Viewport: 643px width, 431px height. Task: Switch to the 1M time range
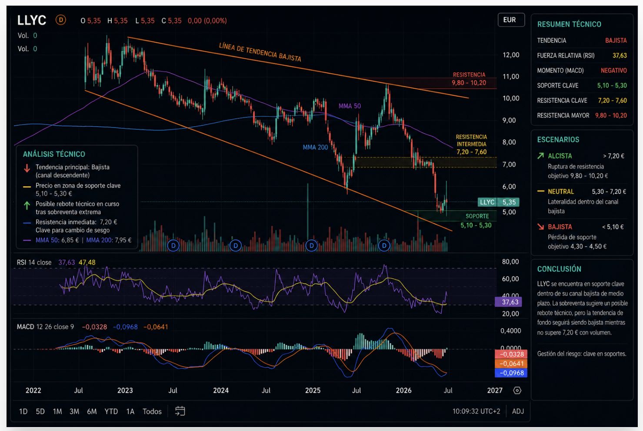point(57,411)
